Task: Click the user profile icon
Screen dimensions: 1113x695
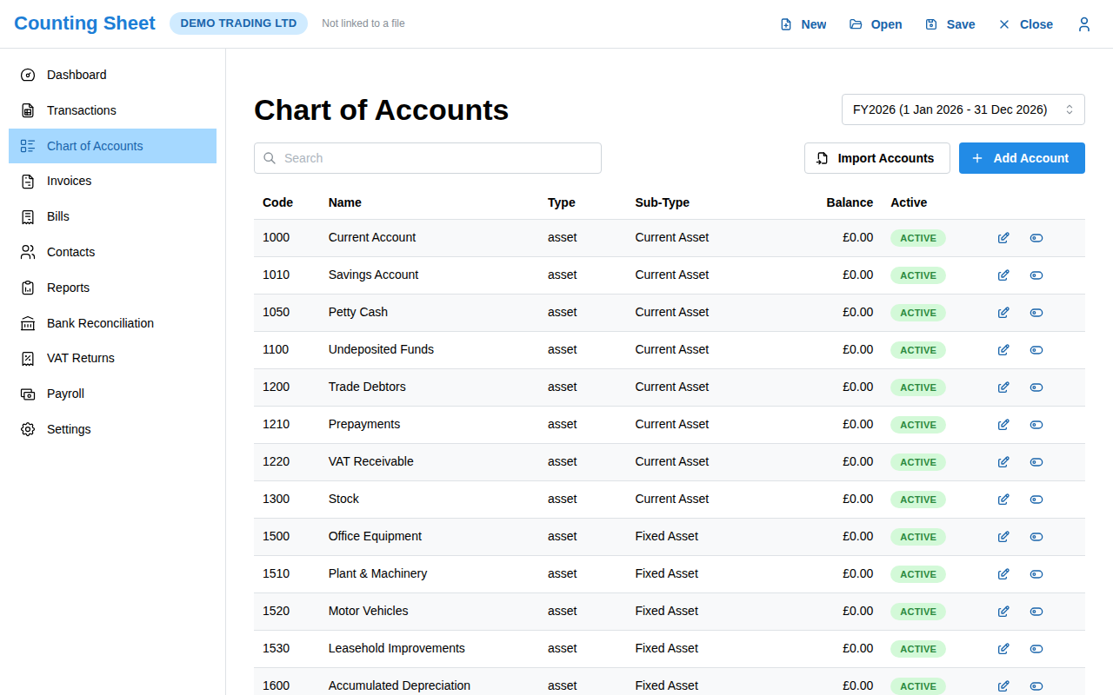Action: [1084, 24]
